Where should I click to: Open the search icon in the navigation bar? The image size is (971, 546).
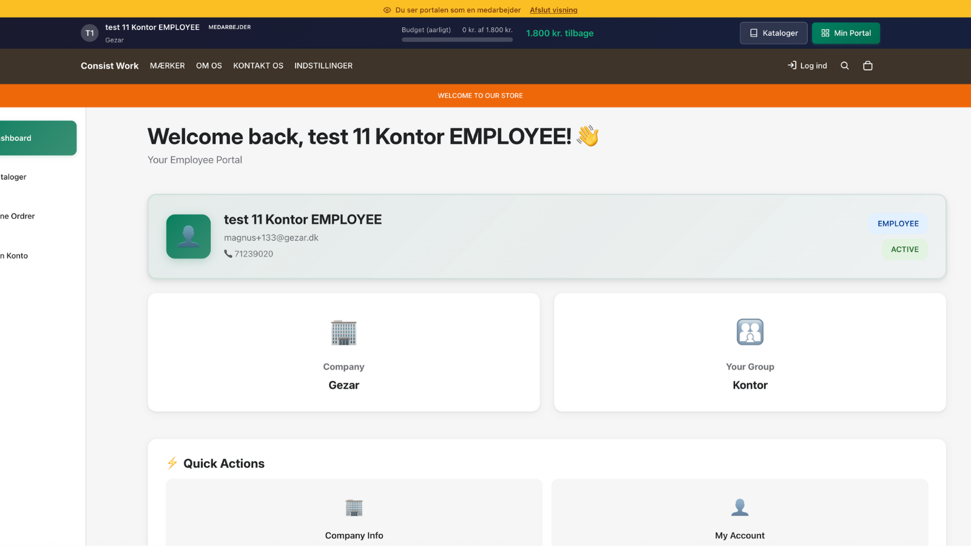[845, 66]
